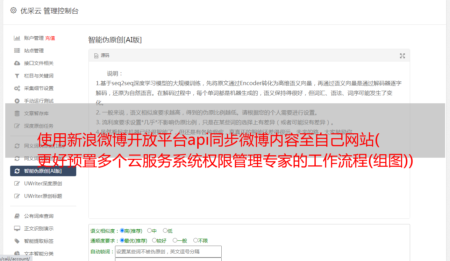Click the 接口文件相关 cloud upload icon
The width and height of the screenshot is (450, 261).
(17, 63)
